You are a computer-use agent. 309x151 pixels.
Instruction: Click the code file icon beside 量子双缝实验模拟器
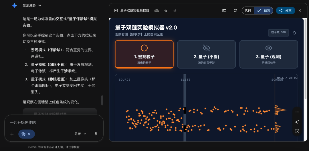[x=116, y=11]
